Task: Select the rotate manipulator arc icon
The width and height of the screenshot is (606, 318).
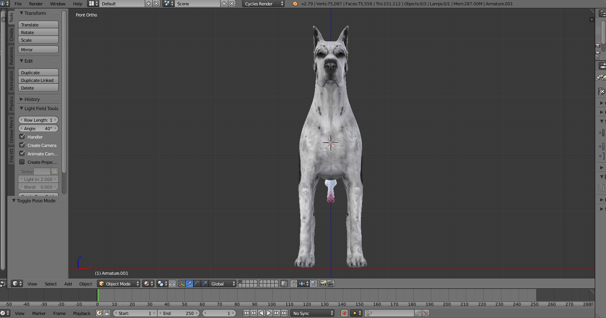Action: 197,284
